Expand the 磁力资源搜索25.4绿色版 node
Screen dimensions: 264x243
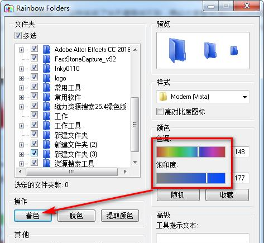click(x=21, y=107)
